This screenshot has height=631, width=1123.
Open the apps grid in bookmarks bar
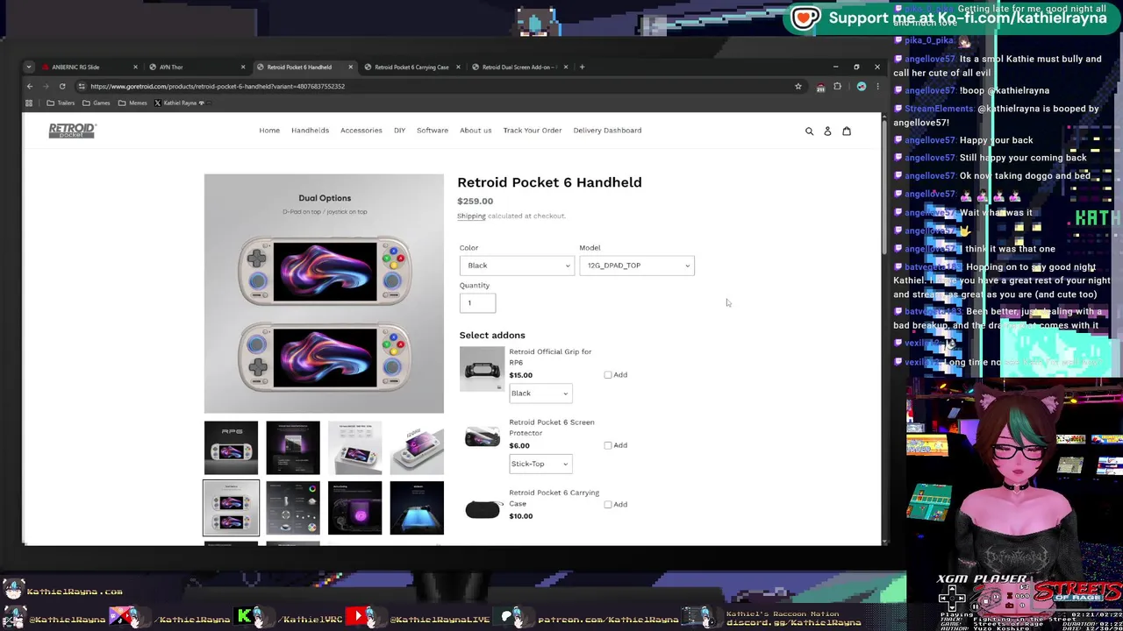tap(29, 103)
